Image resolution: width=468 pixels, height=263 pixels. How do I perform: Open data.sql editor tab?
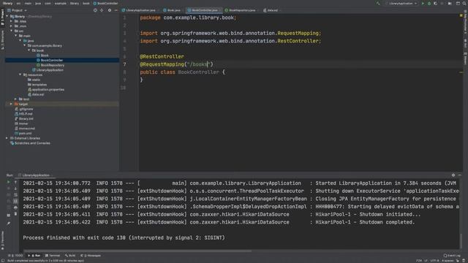(x=272, y=10)
